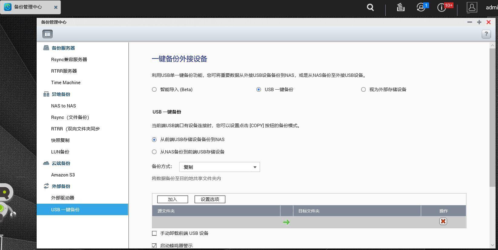Toggle the sidebar panel layout icon

tap(48, 34)
